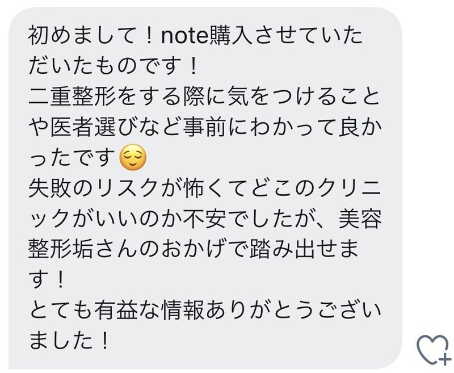The image size is (454, 373).
Task: Click the text 二重整形をする際に気をつけること
Action: [204, 97]
